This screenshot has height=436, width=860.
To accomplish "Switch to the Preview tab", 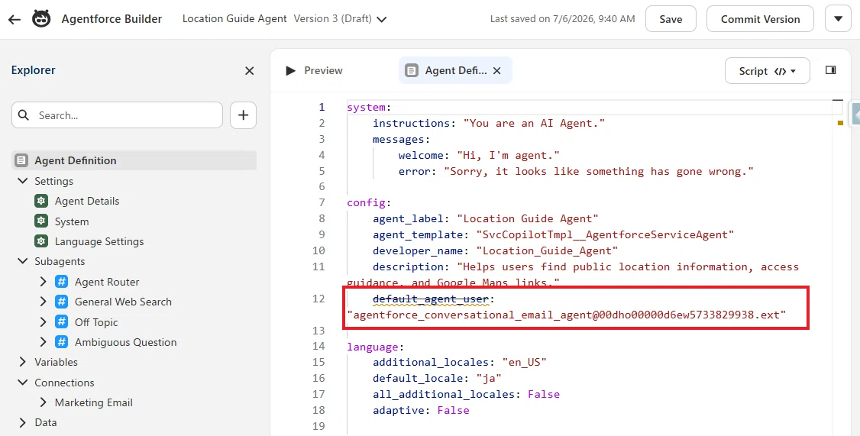I will point(314,70).
